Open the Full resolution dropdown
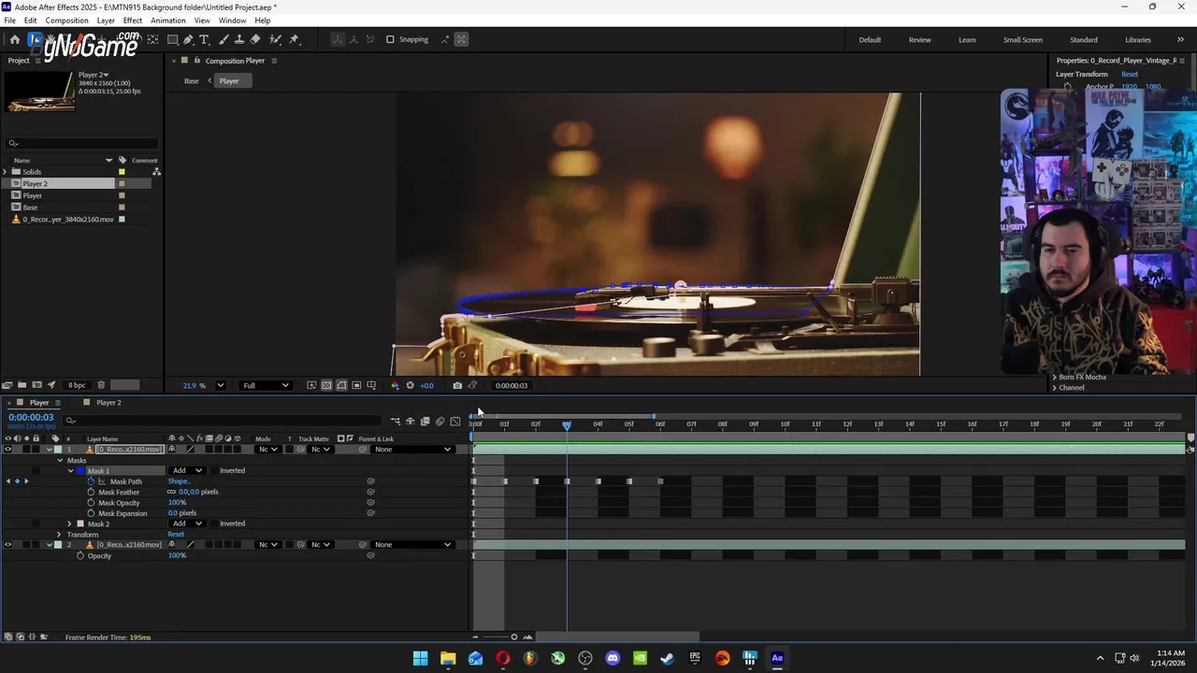Viewport: 1197px width, 673px height. point(266,385)
